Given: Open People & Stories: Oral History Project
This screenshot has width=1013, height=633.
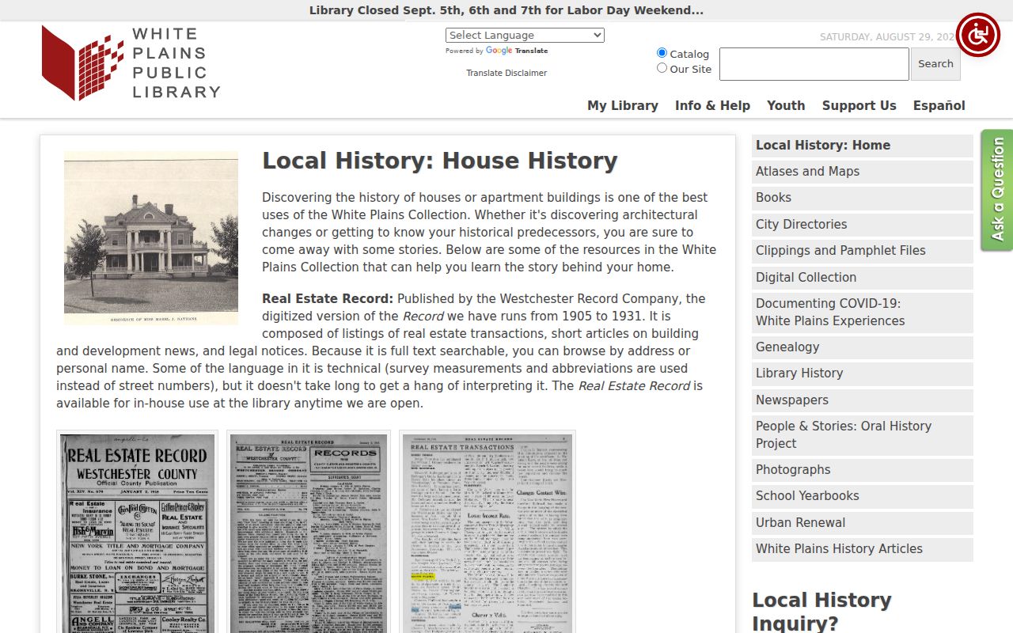Looking at the screenshot, I should [863, 435].
